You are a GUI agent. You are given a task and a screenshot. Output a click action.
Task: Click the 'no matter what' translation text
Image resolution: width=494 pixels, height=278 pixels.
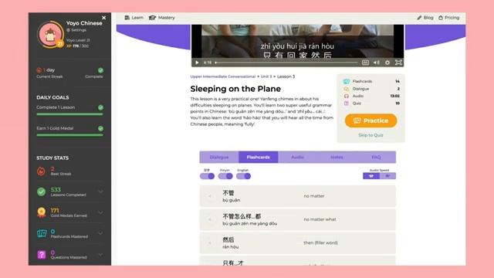click(x=320, y=219)
